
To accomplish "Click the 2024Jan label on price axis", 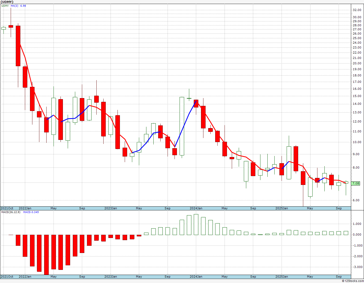I will click(196, 208).
